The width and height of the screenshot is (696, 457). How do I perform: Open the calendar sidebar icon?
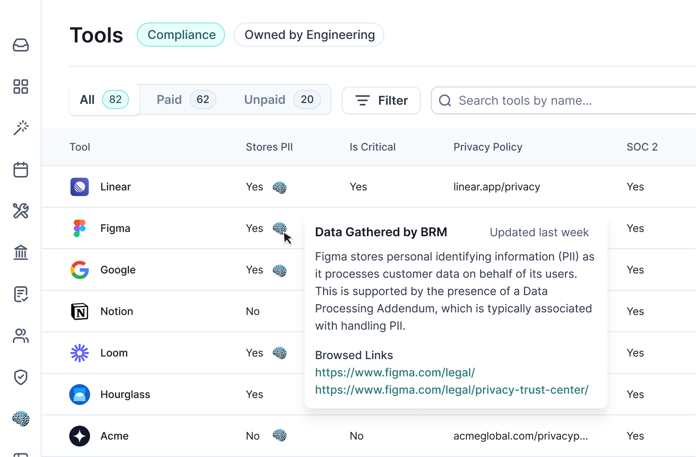[21, 170]
